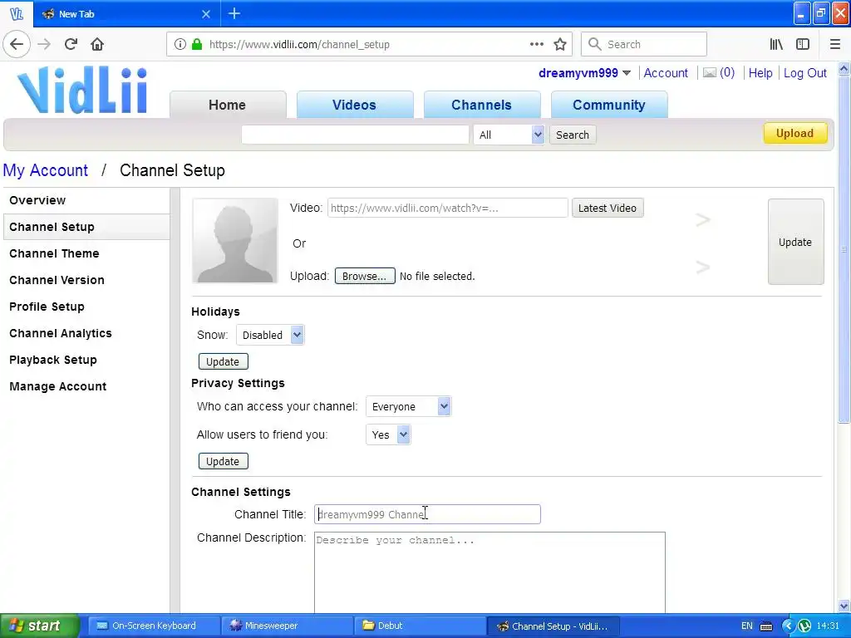Open the search category All dropdown

509,135
